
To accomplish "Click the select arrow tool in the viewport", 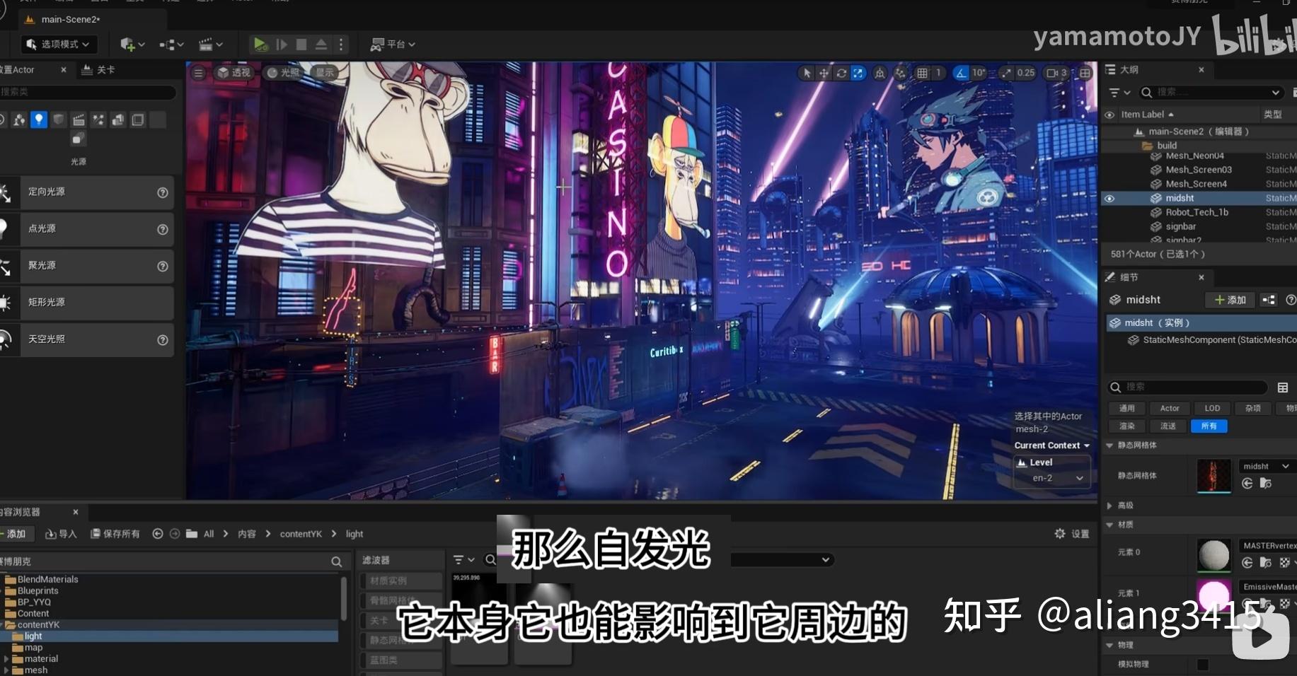I will (807, 73).
